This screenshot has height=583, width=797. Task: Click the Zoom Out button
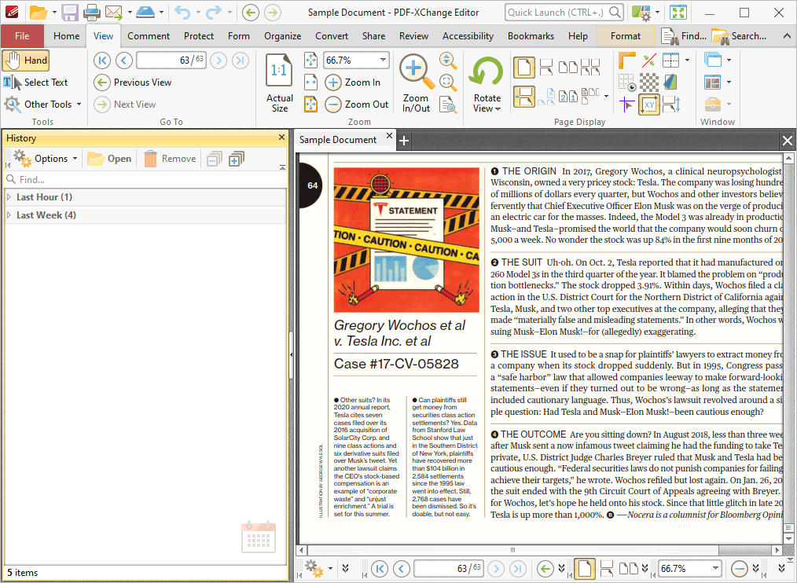357,104
